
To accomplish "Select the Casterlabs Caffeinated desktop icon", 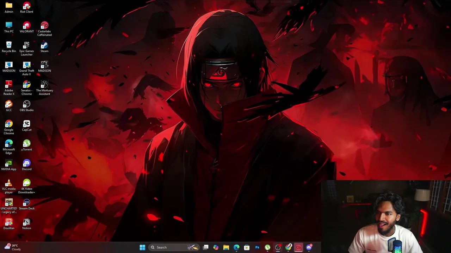I will tap(44, 29).
